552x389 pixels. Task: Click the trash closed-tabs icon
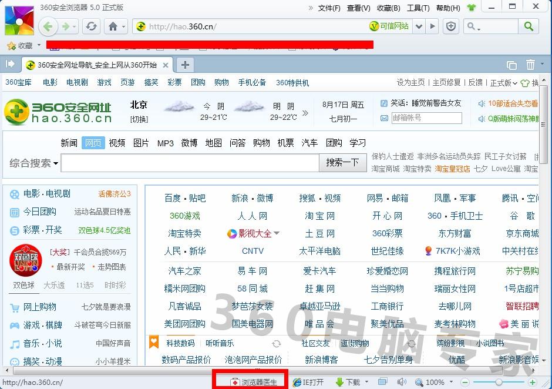click(530, 65)
